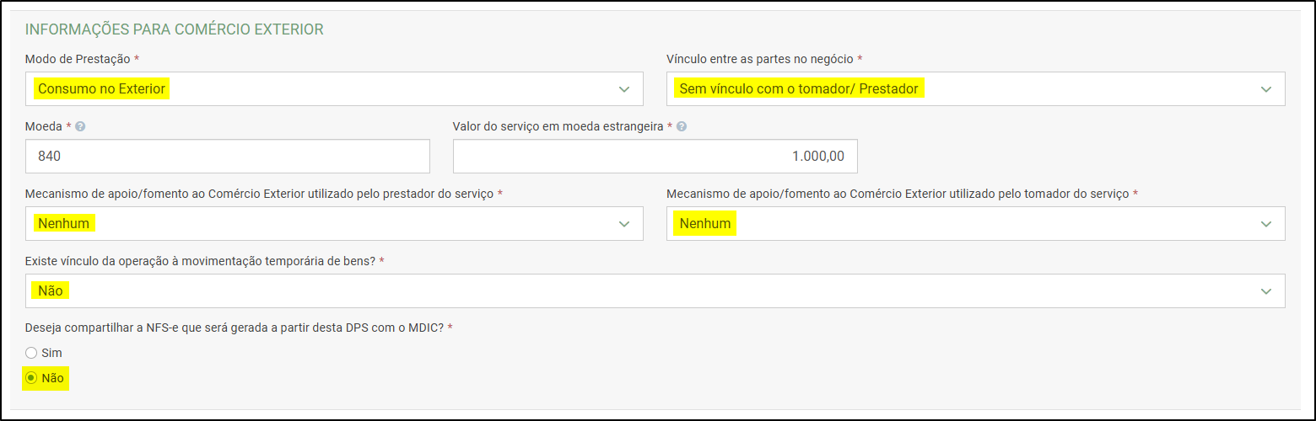Click chevron arrow of Vínculo entre as partes
The height and width of the screenshot is (421, 1316).
click(x=1266, y=88)
